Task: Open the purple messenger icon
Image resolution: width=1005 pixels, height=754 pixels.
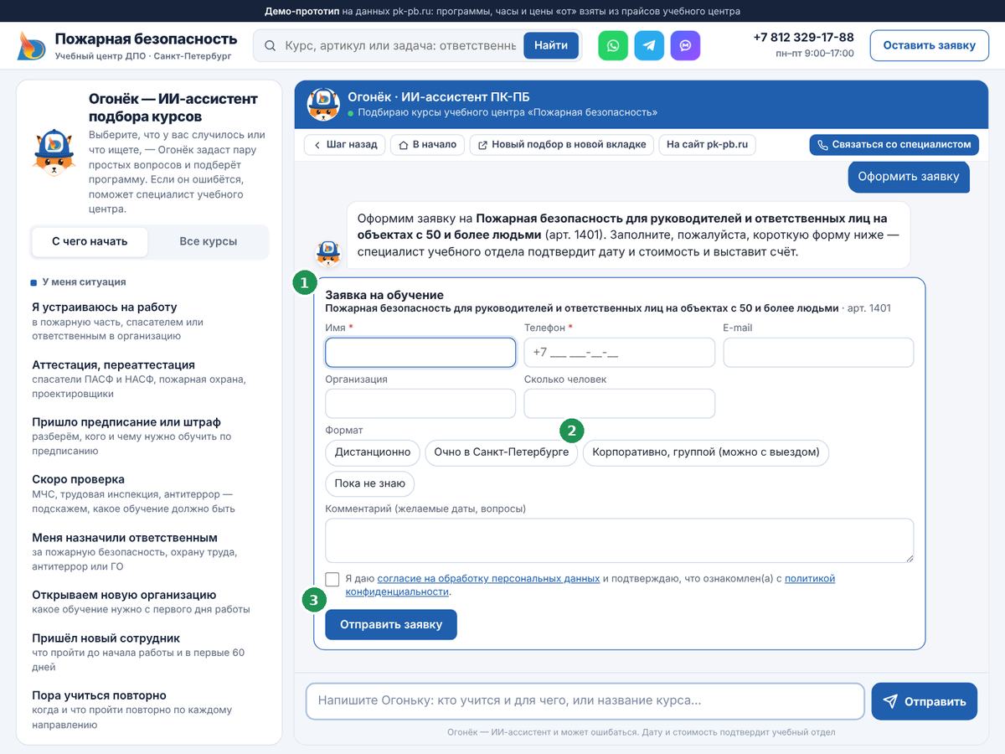Action: click(685, 45)
